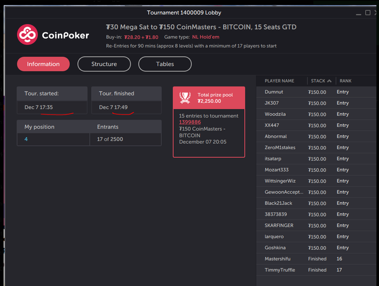Click the Stack column sort arrow
Screen dimensions: 379x286
tap(329, 81)
